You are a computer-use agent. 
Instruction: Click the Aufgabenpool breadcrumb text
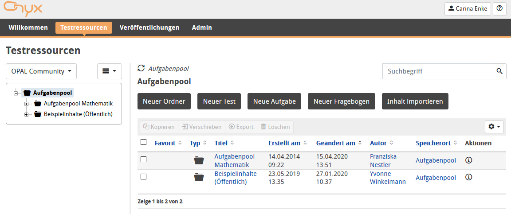169,69
